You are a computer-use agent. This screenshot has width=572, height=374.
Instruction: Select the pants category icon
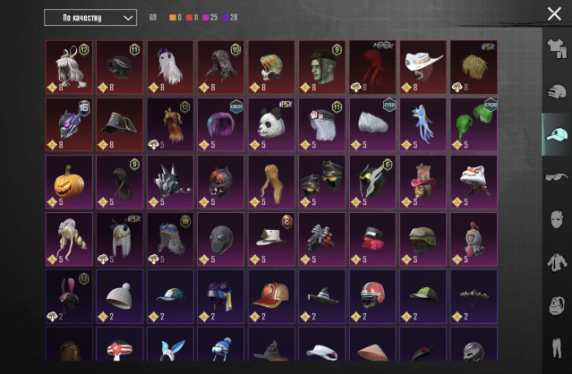pos(557,348)
